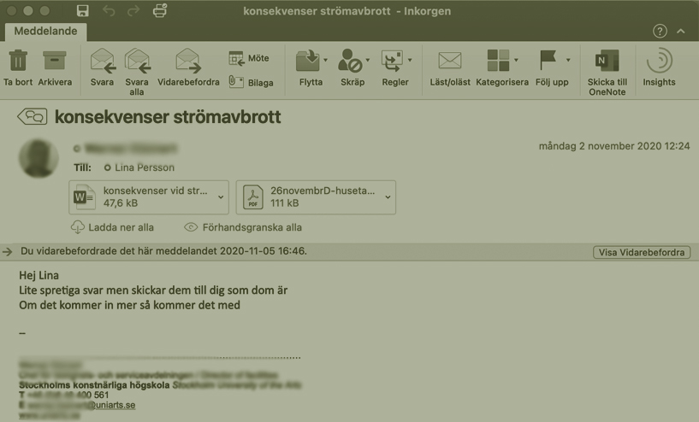
Task: Click Svara alla to reply all
Action: 137,62
